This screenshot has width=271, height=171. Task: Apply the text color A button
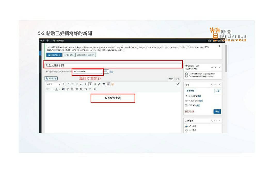click(x=56, y=89)
